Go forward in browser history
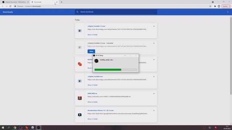 (7, 6)
